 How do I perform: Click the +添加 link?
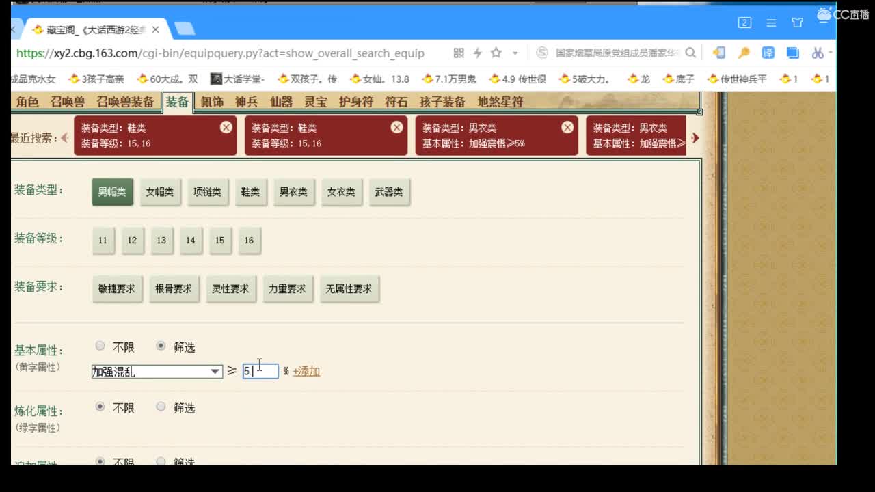click(x=306, y=371)
